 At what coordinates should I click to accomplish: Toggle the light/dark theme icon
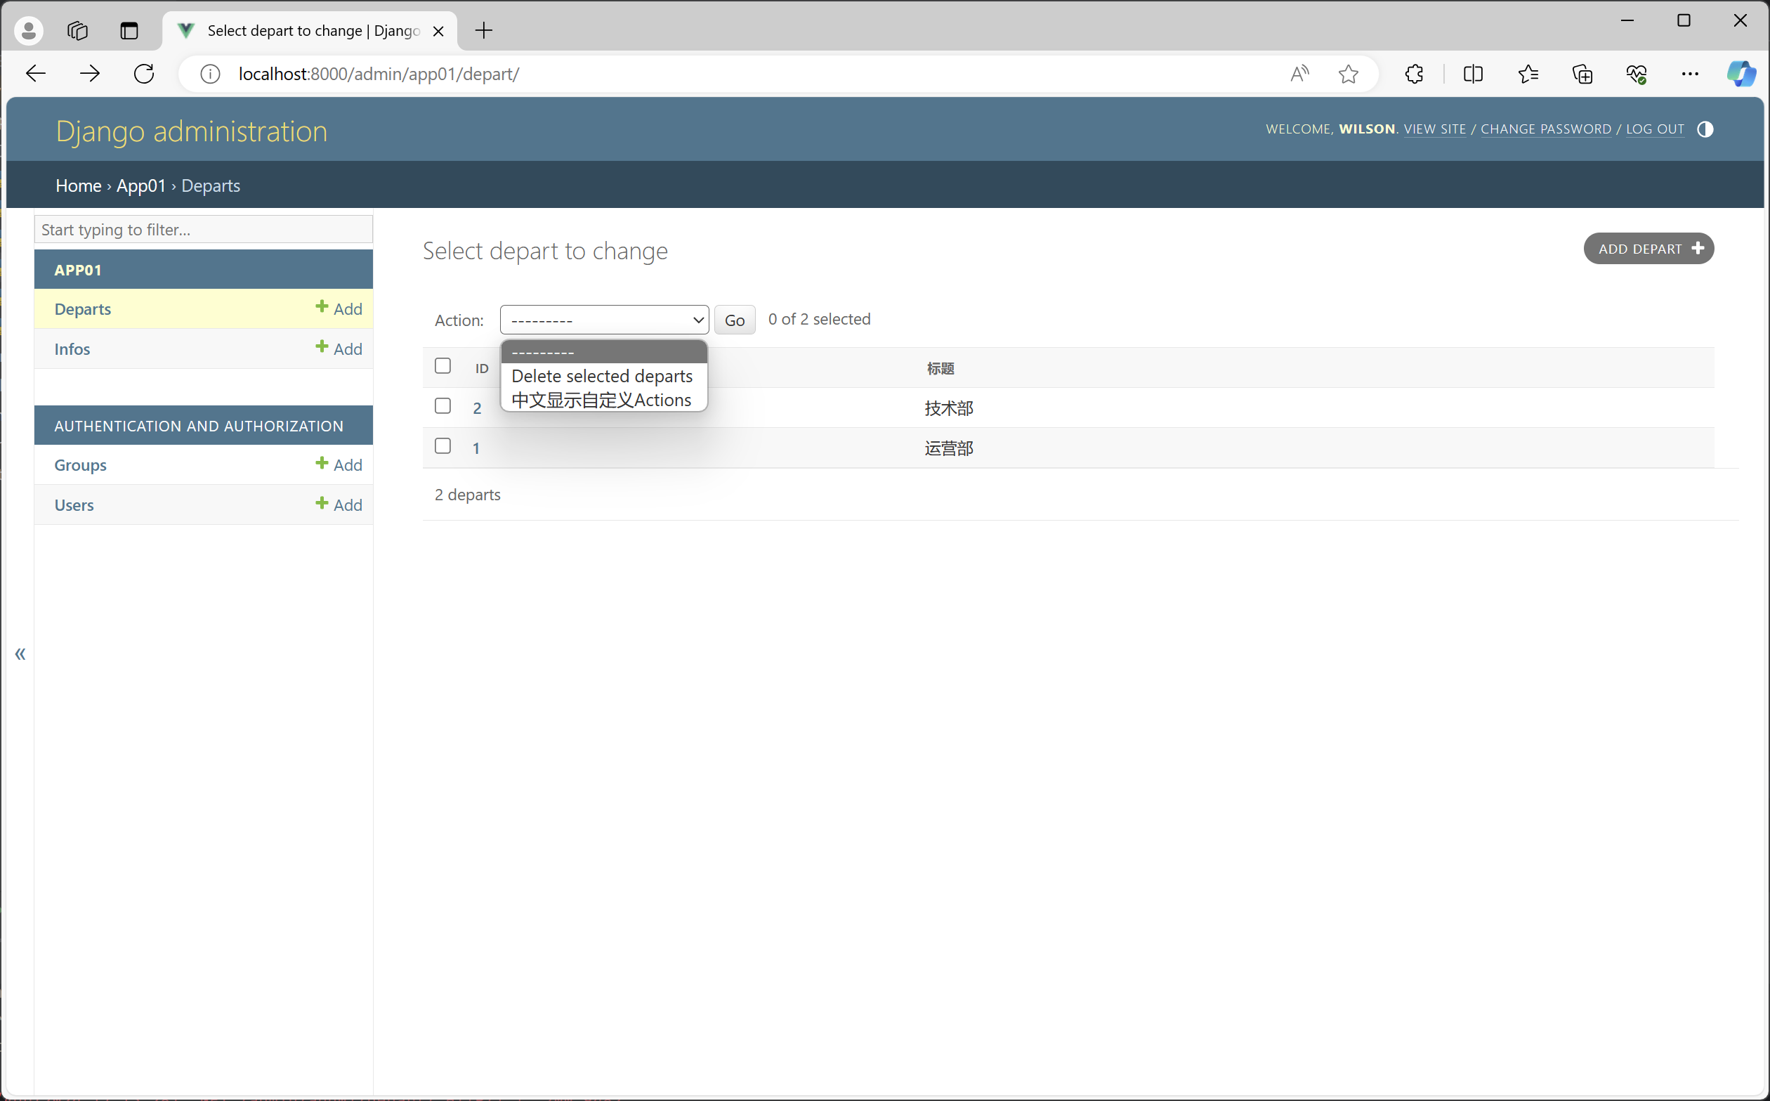click(x=1705, y=129)
